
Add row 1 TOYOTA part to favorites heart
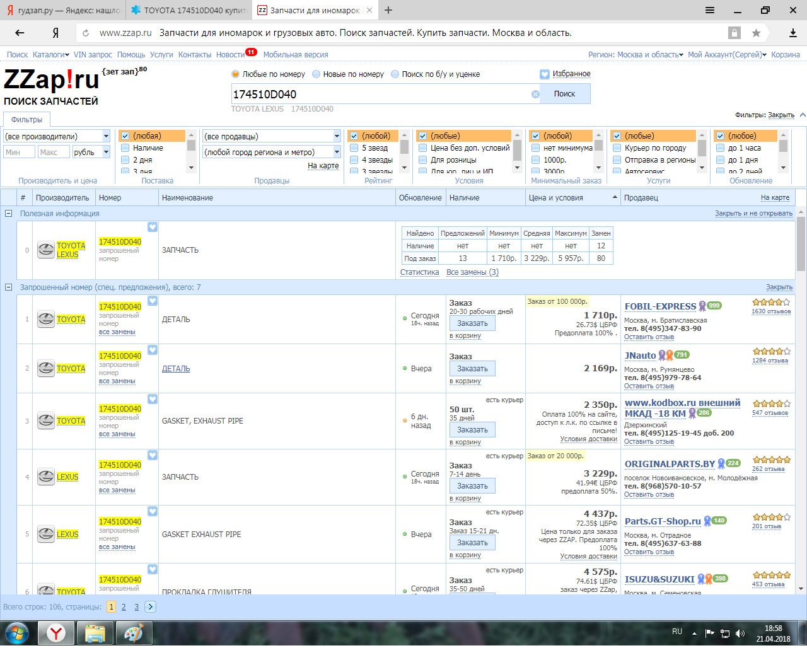click(x=153, y=301)
